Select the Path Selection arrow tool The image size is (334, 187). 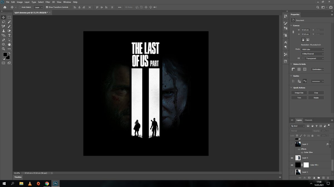coord(9,40)
